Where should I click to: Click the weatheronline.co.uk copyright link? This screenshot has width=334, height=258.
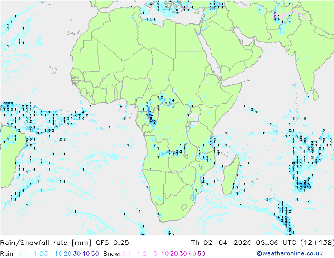pos(290,253)
